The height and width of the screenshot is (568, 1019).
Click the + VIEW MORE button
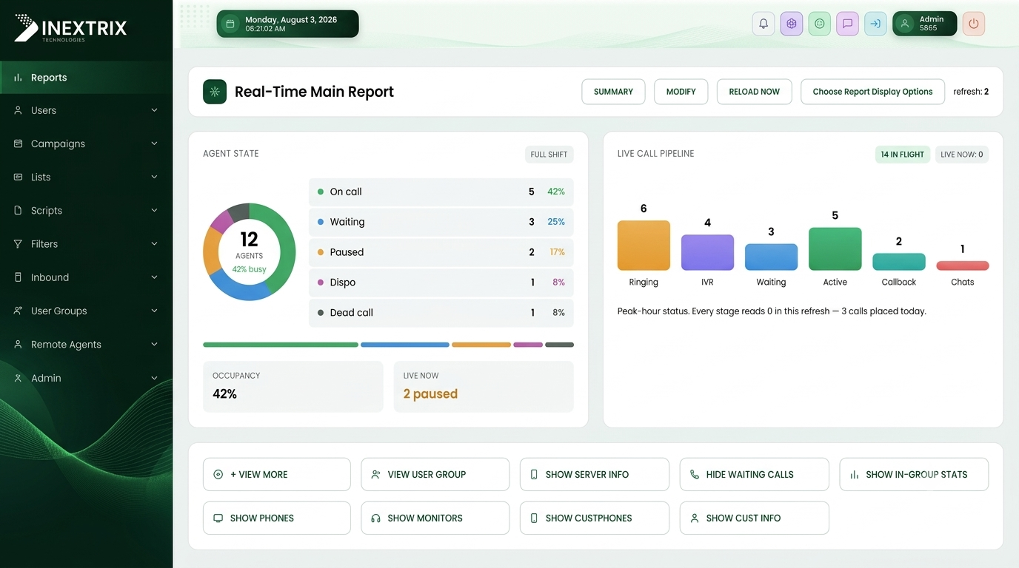pos(277,475)
